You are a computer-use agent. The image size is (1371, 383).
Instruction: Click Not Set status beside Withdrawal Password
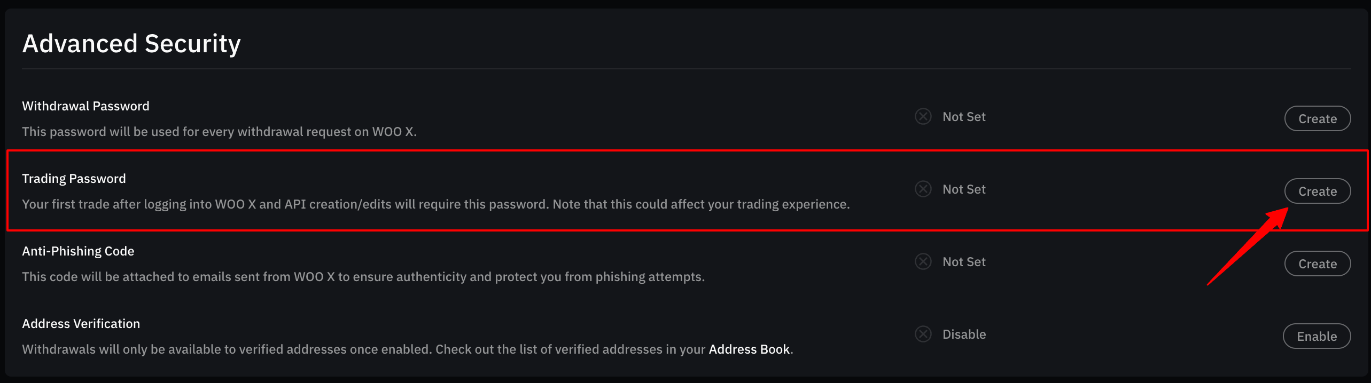pos(964,117)
